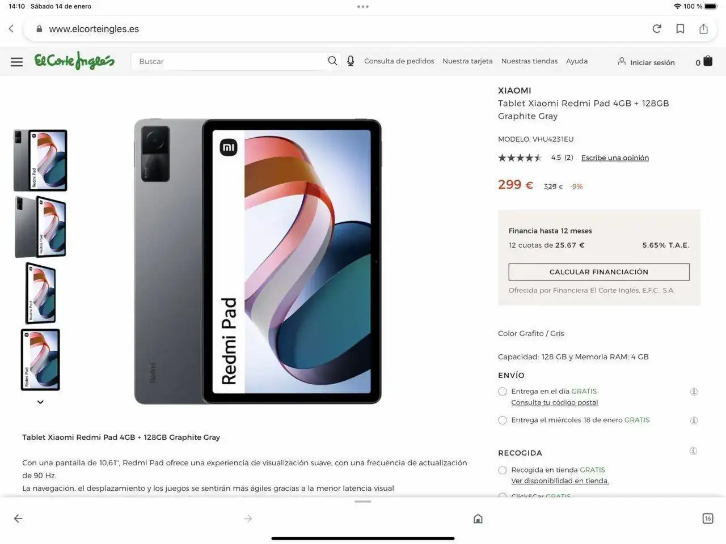Select 'Entrega en el día' delivery option
Viewport: 726px width, 544px height.
coord(503,392)
